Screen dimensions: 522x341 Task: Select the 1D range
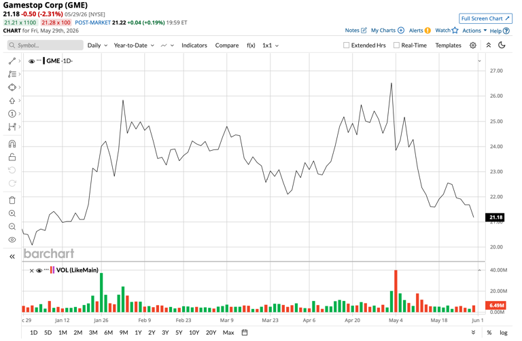(33, 332)
